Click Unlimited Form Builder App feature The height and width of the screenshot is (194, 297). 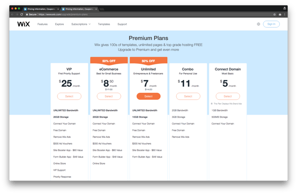(147, 157)
